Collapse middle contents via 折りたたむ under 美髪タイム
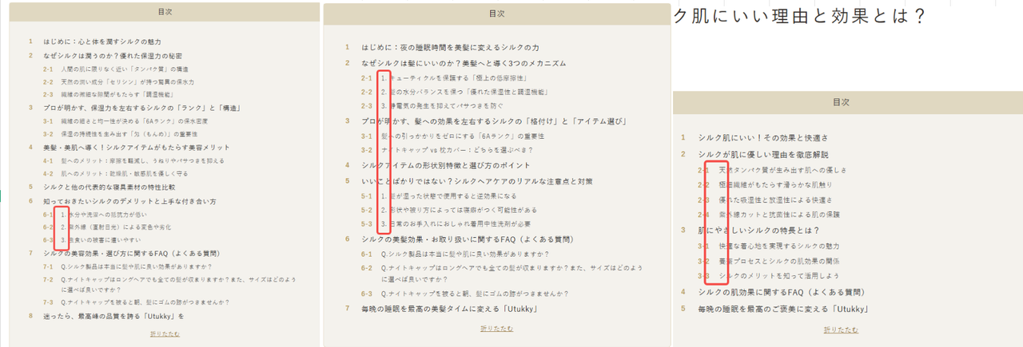Screen dimensions: 1023x347 click(x=497, y=328)
